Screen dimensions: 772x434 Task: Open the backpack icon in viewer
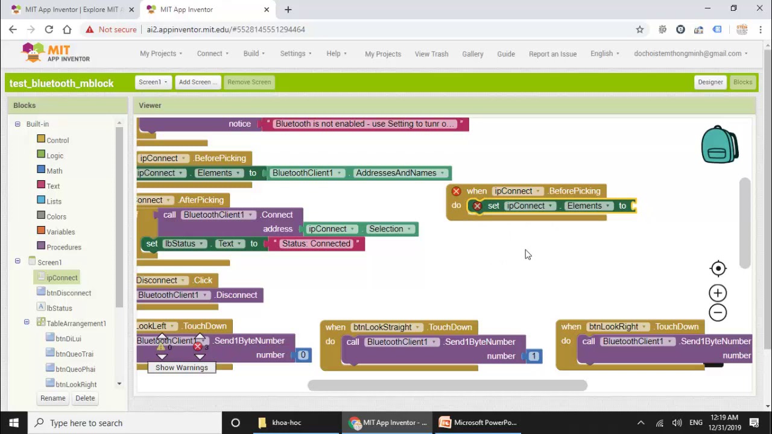(720, 145)
